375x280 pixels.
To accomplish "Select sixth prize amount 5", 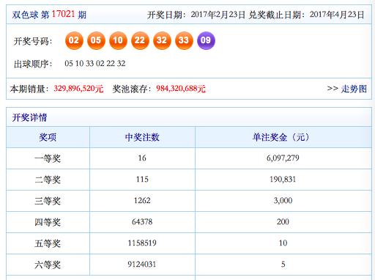I will point(283,265).
